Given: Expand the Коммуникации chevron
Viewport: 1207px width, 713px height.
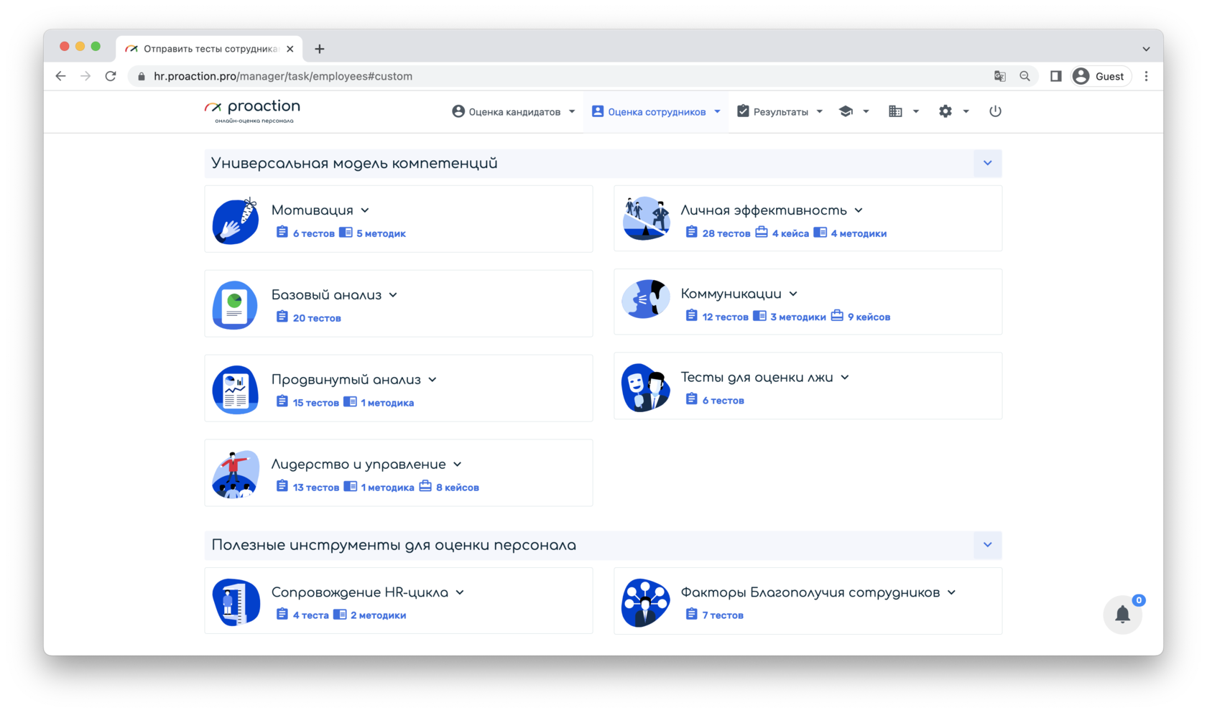Looking at the screenshot, I should 793,294.
